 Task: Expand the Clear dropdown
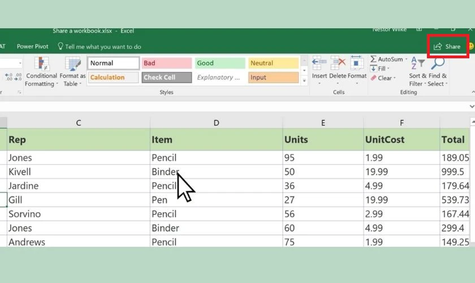pos(384,78)
